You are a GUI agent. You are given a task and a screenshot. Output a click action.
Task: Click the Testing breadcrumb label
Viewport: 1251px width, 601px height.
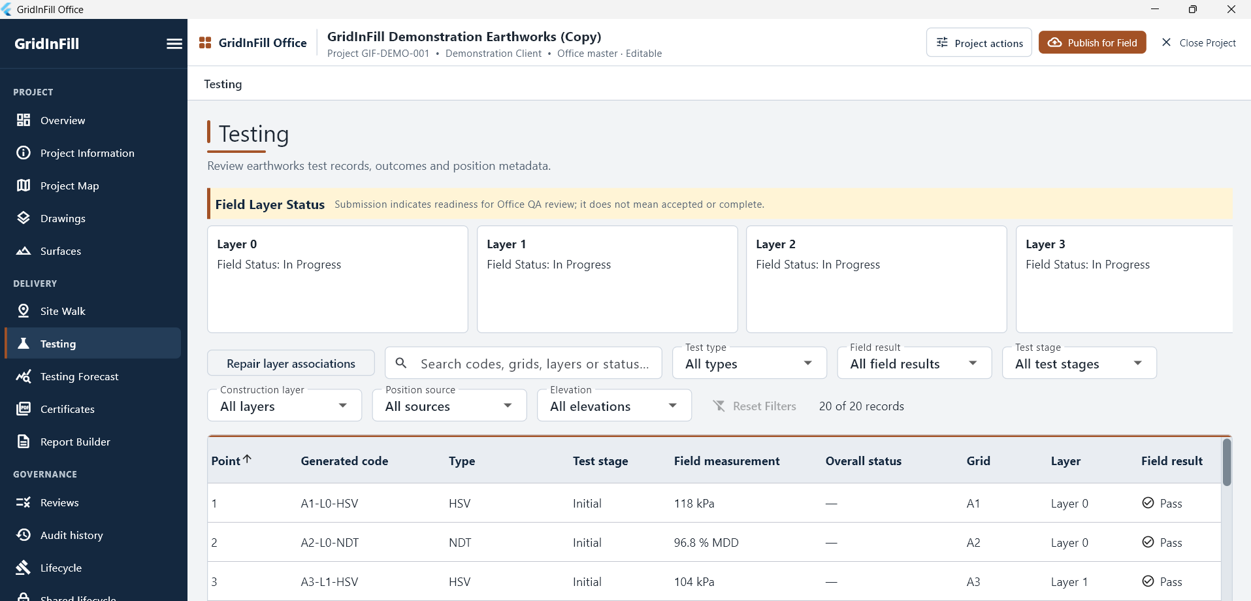point(223,84)
